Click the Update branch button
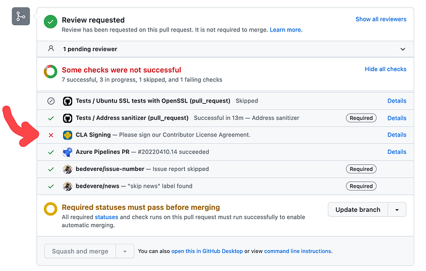 pyautogui.click(x=357, y=209)
